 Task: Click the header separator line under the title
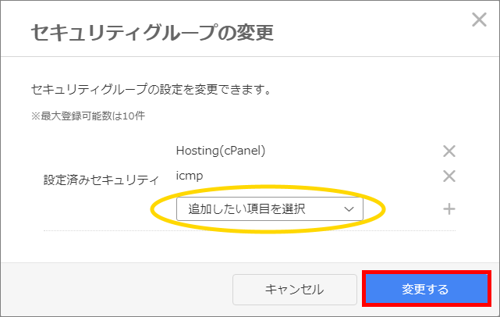250,56
